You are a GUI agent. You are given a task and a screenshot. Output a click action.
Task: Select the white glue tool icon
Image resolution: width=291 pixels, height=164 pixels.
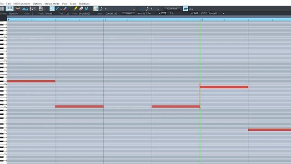click(81, 9)
